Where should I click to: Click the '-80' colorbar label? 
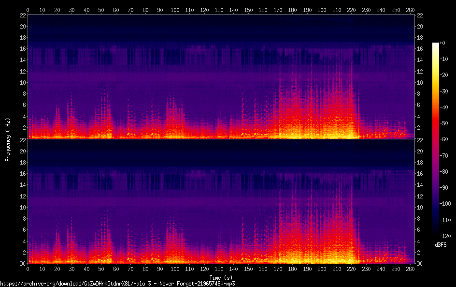click(x=444, y=172)
